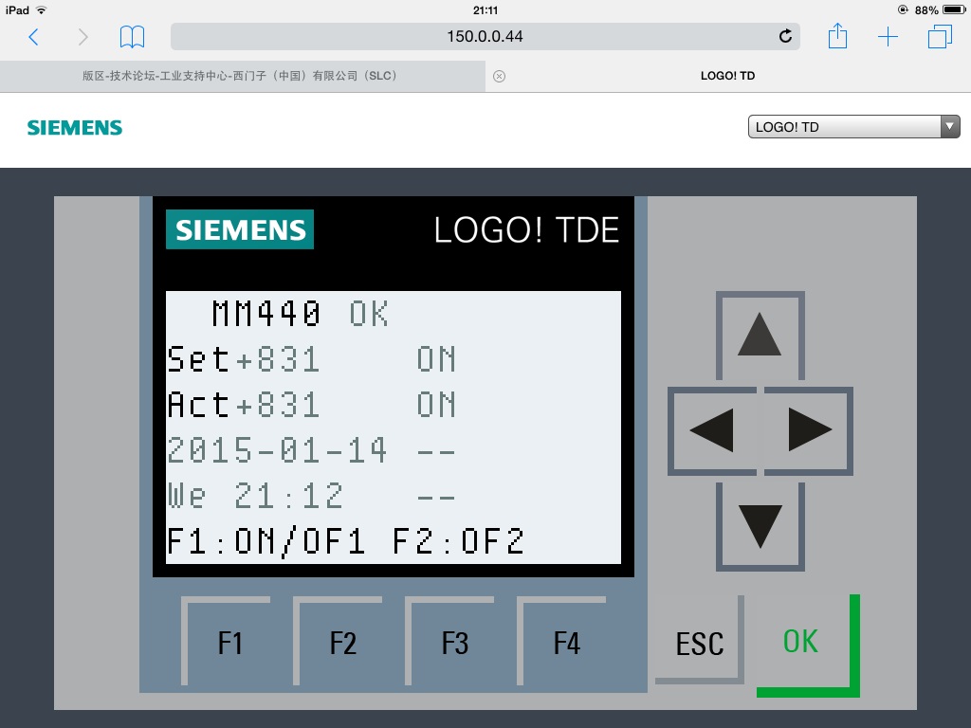The height and width of the screenshot is (728, 971).
Task: Click the F3 function key
Action: tap(450, 642)
